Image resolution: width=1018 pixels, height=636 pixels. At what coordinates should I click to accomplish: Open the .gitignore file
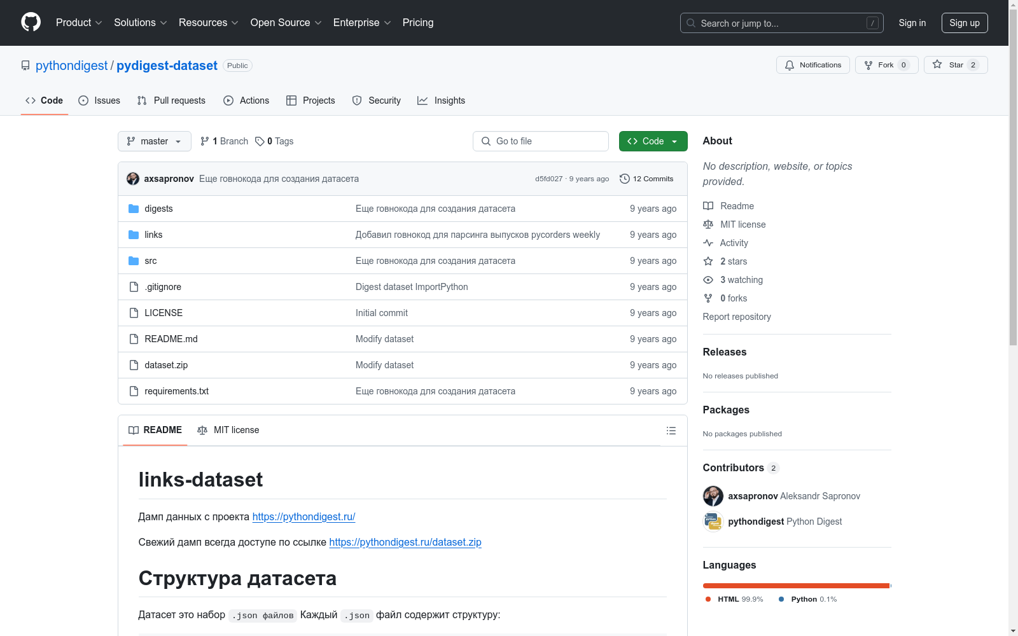pos(163,287)
